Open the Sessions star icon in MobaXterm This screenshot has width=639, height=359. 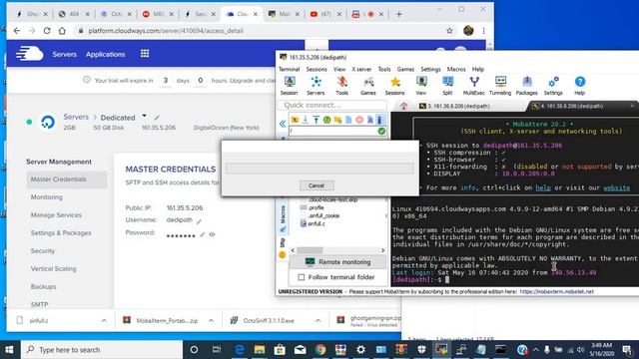tap(395, 86)
